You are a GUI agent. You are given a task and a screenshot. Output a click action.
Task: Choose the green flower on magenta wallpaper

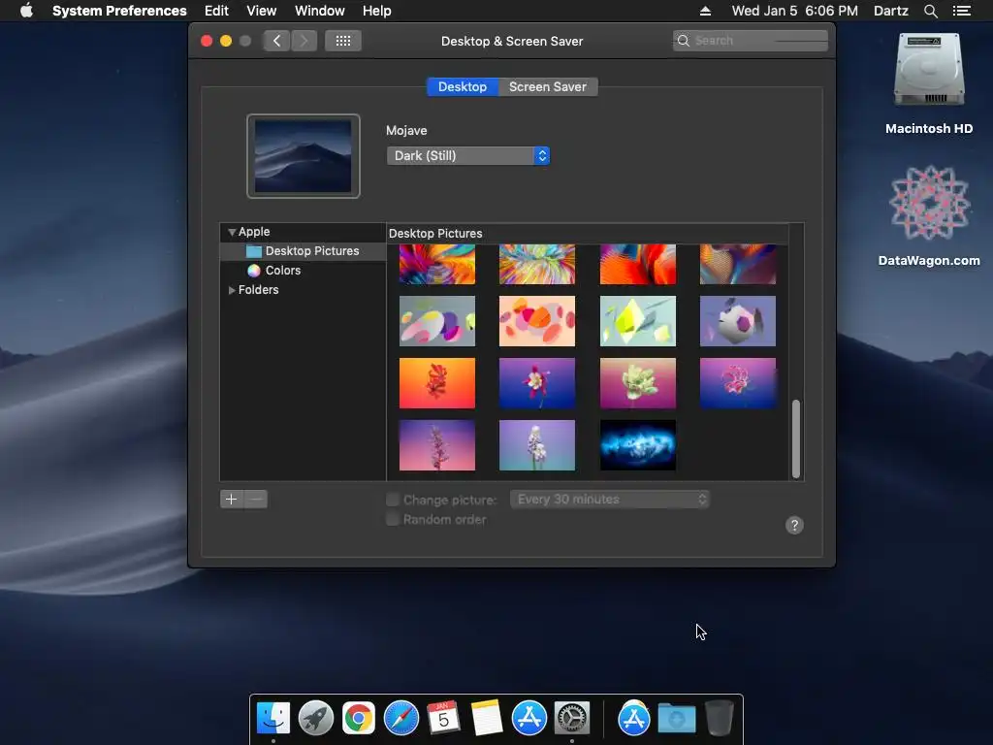638,383
